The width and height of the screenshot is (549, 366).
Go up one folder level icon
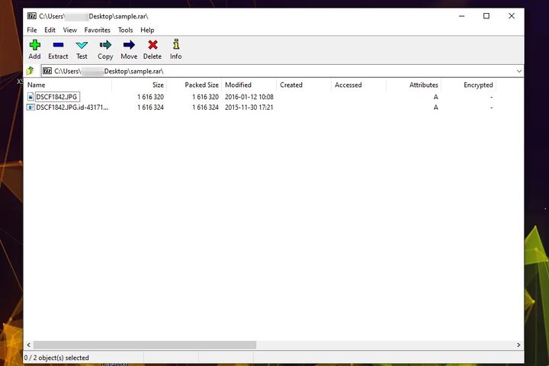[x=30, y=71]
